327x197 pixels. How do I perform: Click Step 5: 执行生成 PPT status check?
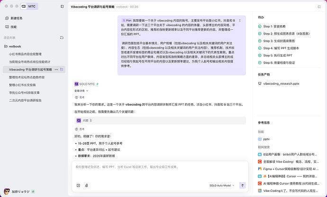(260, 55)
